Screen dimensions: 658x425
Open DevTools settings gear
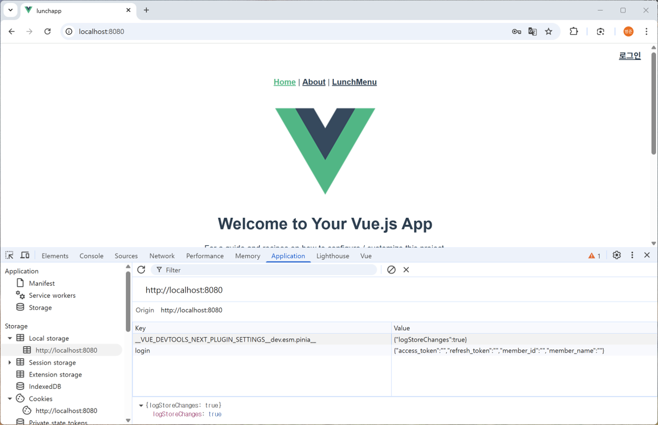pos(616,255)
